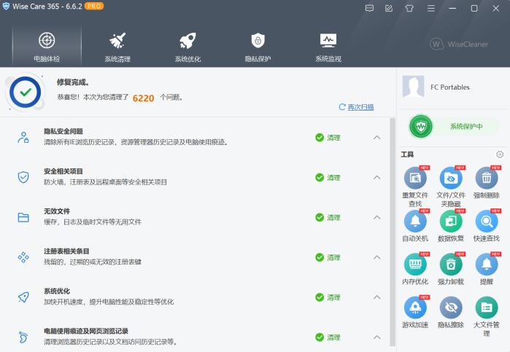The width and height of the screenshot is (510, 352).
Task: Click the 再次扫描 rescan link
Action: point(360,107)
